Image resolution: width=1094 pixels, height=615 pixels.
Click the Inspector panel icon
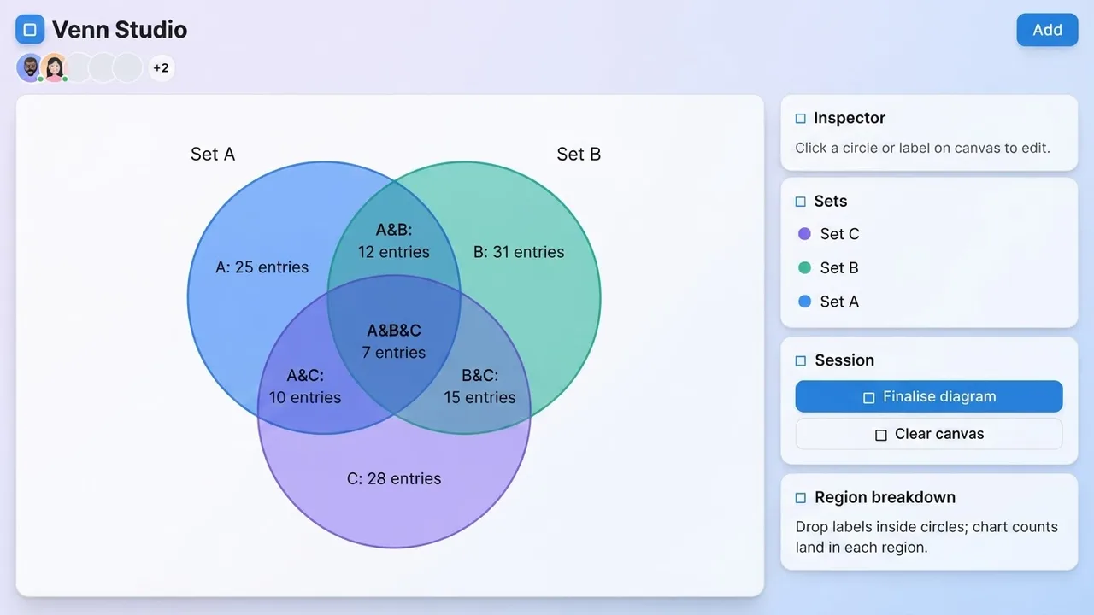pyautogui.click(x=801, y=119)
